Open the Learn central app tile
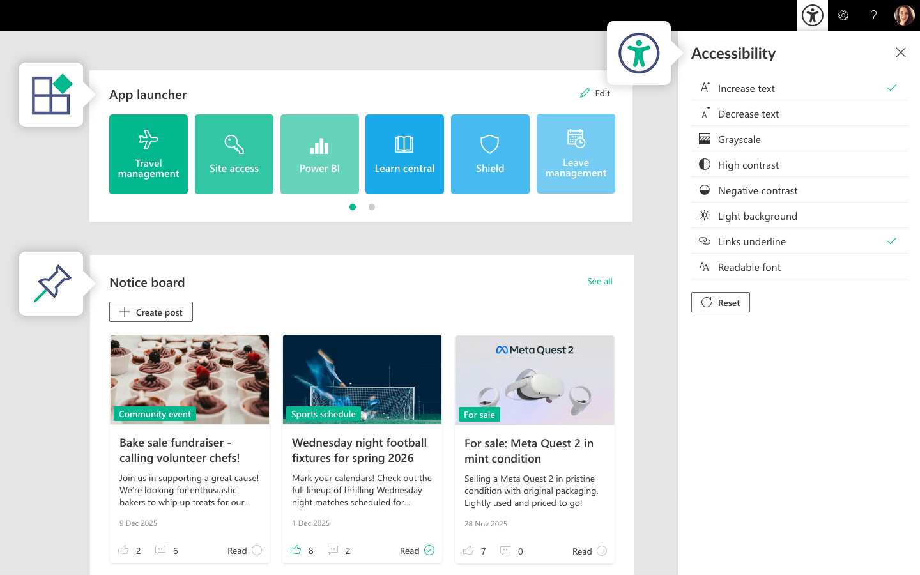 point(404,154)
